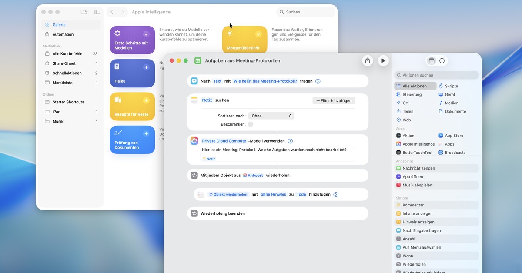Screen dimensions: 522x273
Task: Open the Musik folder
Action: [x=71, y=121]
